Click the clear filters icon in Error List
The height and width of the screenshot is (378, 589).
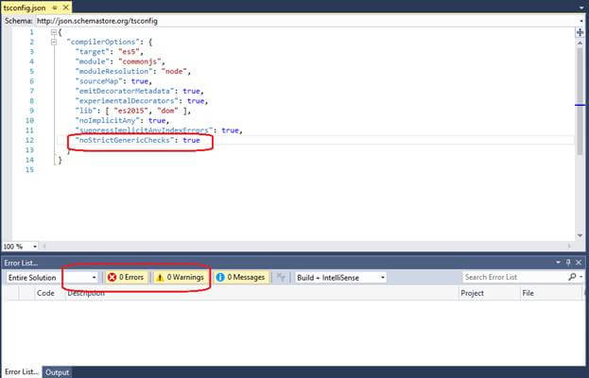(281, 278)
